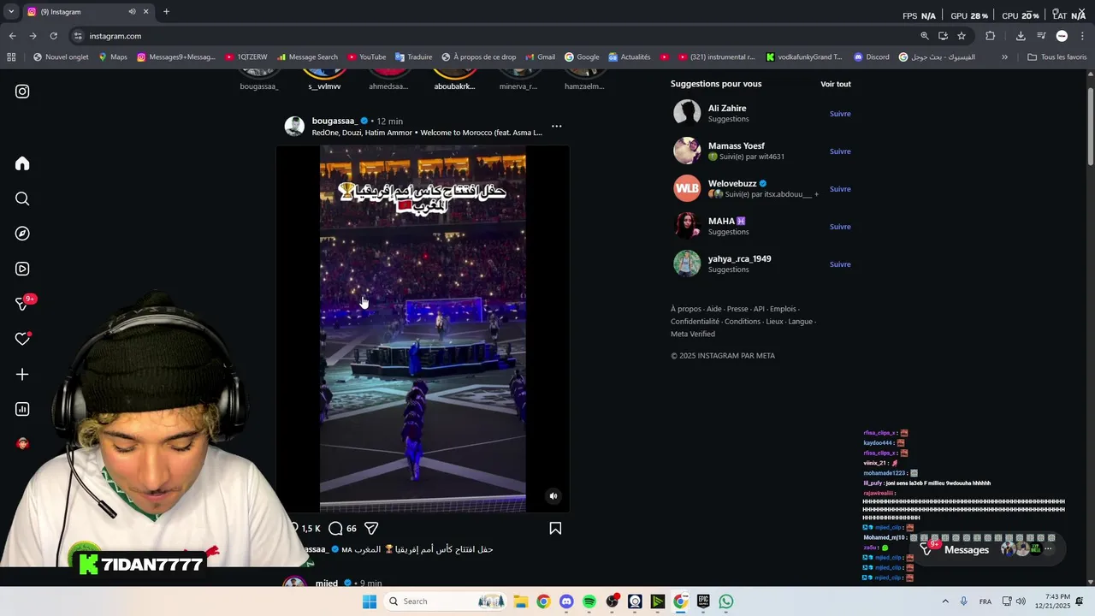The height and width of the screenshot is (616, 1095).
Task: Toggle the video sound speaker icon
Action: (x=553, y=496)
